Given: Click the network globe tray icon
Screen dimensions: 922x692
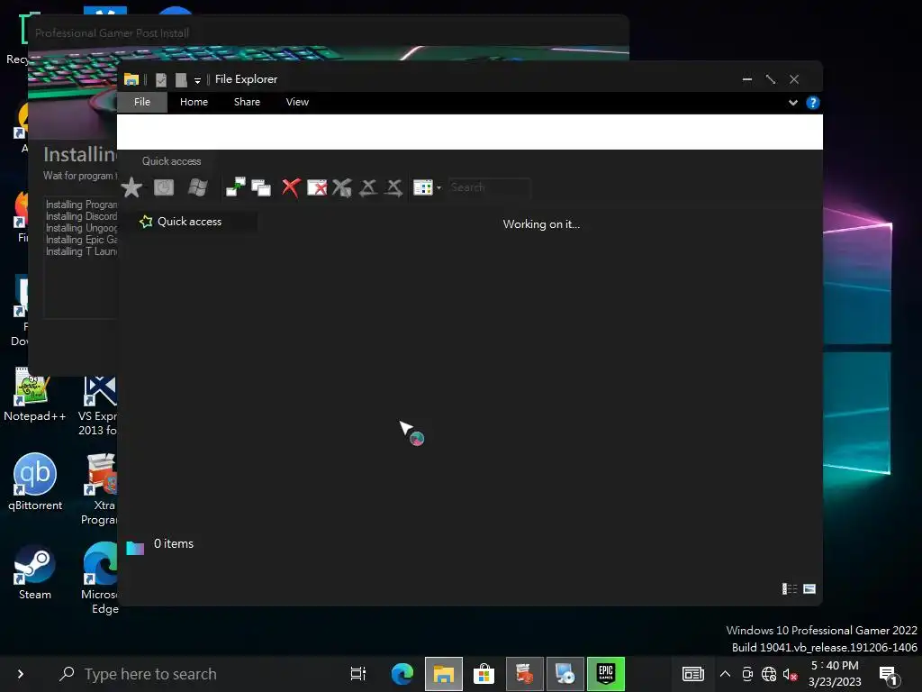Looking at the screenshot, I should tap(769, 674).
